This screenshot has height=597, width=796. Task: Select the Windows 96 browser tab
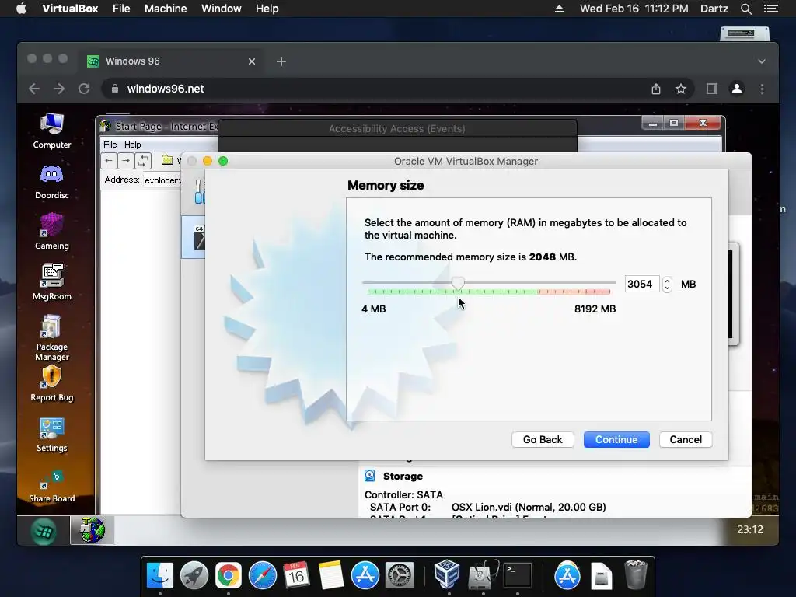[171, 61]
